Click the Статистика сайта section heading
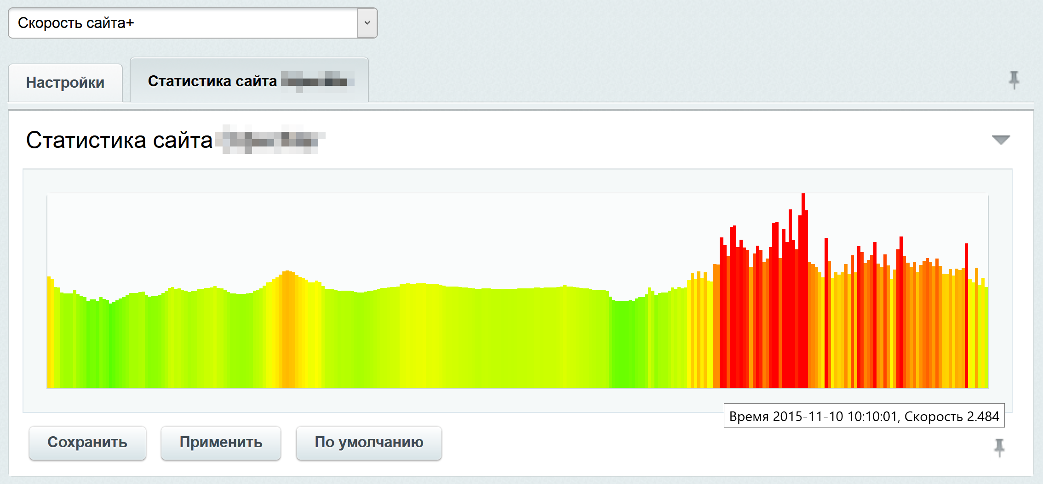 [120, 140]
